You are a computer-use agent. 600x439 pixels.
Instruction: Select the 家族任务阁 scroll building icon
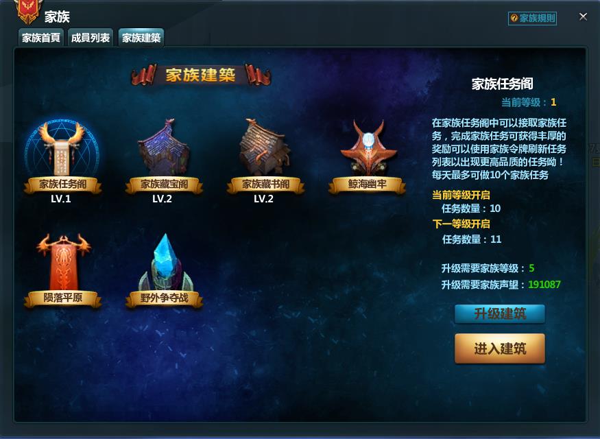click(x=62, y=147)
